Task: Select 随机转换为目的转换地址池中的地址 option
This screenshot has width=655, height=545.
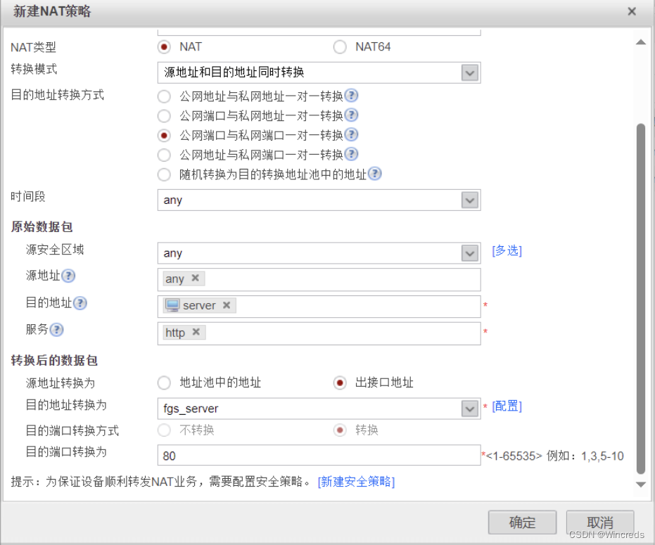Action: point(164,174)
